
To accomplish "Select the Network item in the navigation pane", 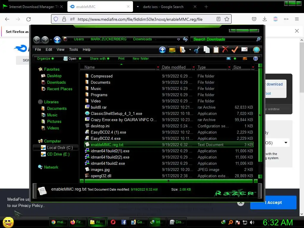I will click(48, 167).
